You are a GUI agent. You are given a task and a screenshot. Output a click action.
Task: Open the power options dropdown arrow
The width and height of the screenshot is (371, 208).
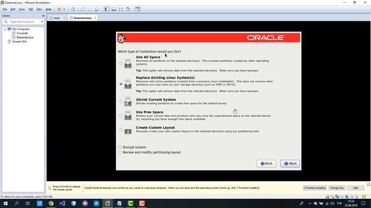pyautogui.click(x=64, y=9)
